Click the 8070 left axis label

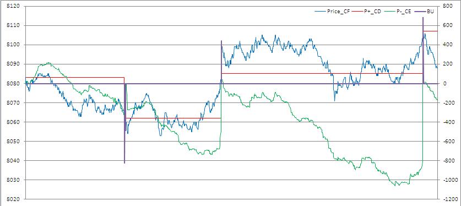coord(13,103)
